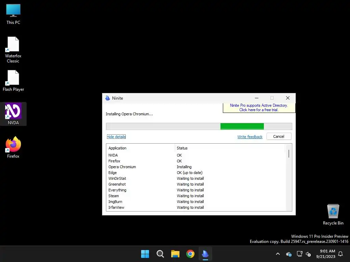Click the installation progress bar

(x=199, y=126)
